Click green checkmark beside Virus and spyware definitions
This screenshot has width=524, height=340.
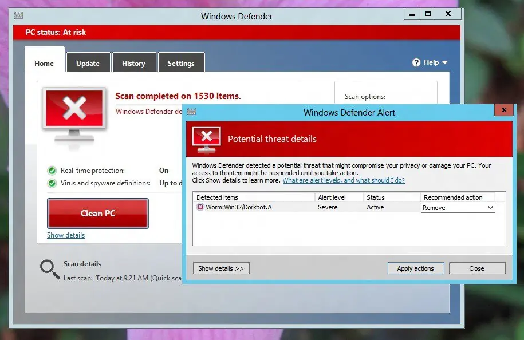[53, 183]
